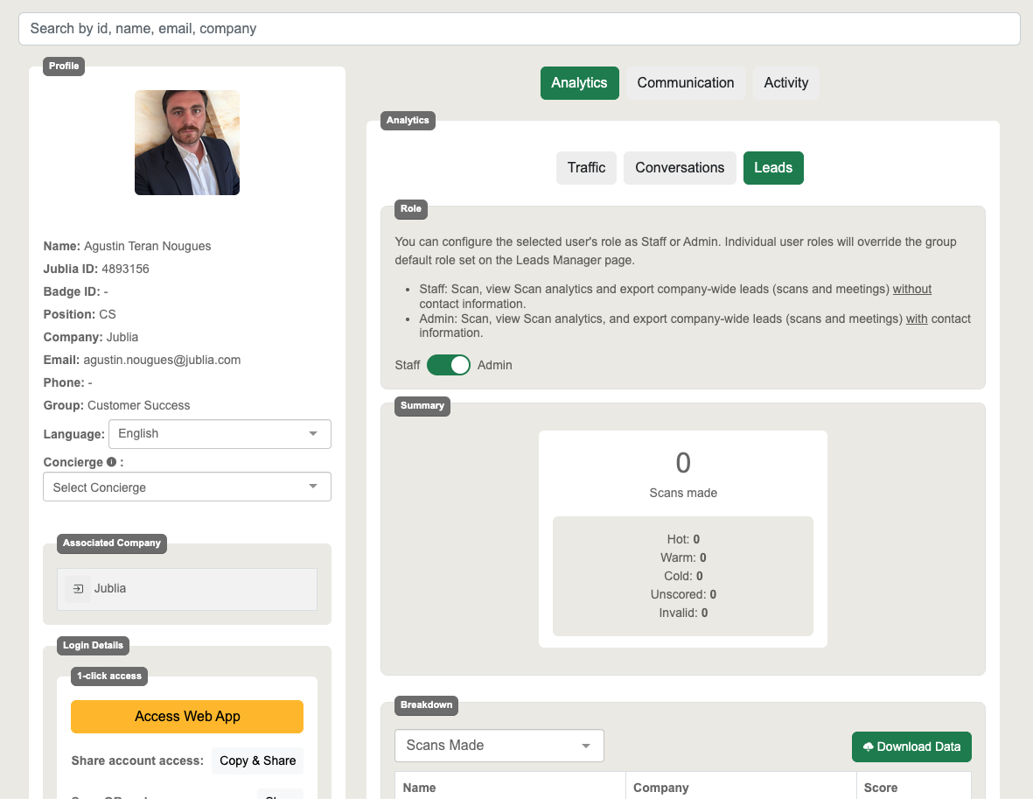Click the Copy & Share button
The width and height of the screenshot is (1033, 799).
[257, 760]
